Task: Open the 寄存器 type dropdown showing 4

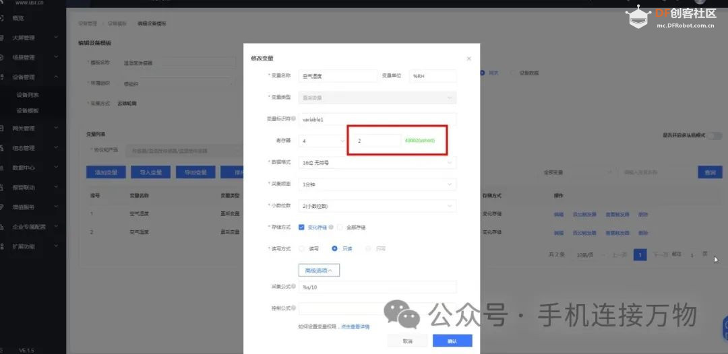Action: [322, 141]
